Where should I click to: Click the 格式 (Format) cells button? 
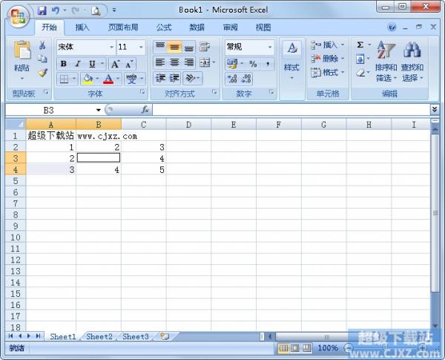coord(326,73)
